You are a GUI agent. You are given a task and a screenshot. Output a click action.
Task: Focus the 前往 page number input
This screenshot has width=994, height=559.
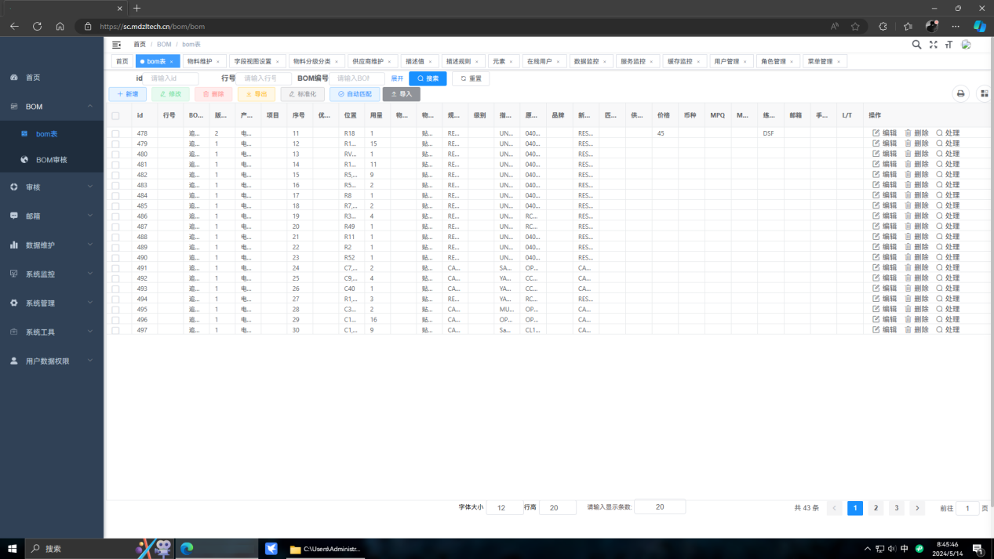click(967, 508)
